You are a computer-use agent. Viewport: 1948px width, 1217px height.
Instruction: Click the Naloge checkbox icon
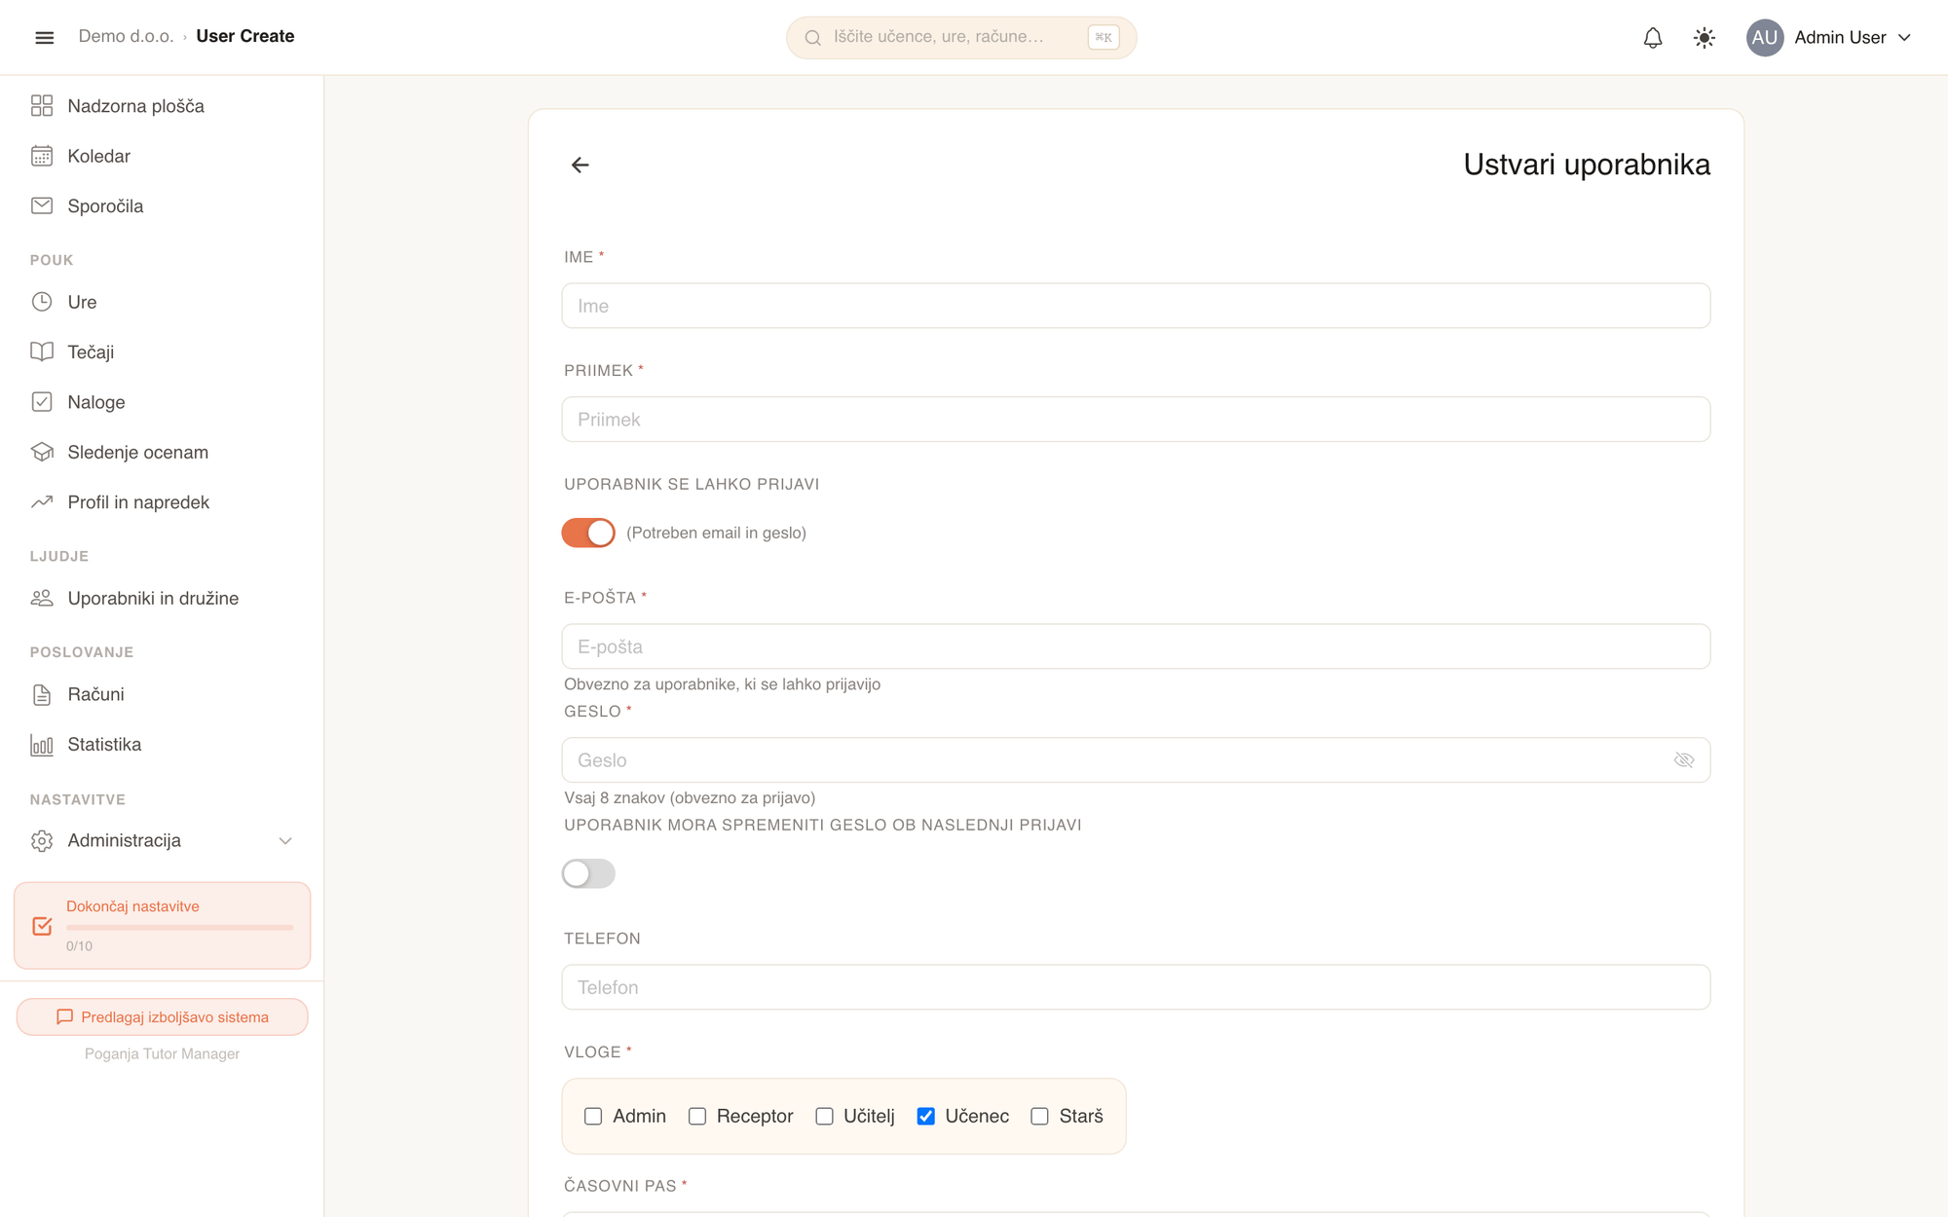click(x=42, y=402)
